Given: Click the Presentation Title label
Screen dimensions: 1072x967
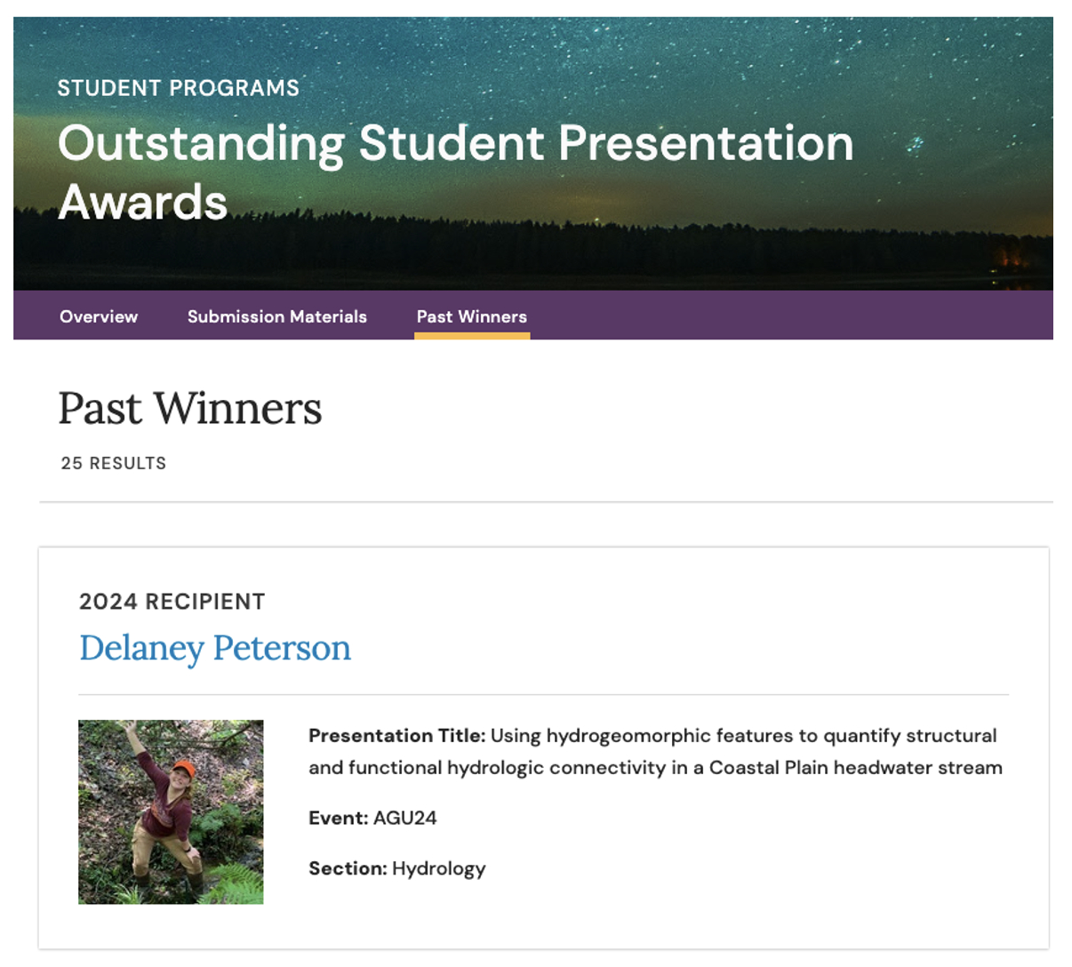Looking at the screenshot, I should click(x=396, y=736).
